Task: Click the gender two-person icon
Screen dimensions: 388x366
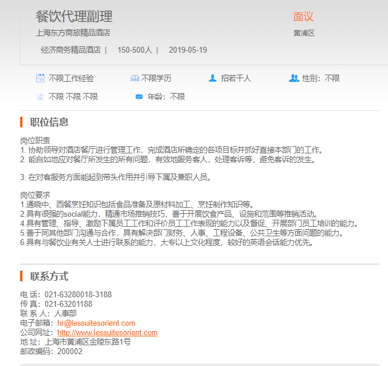Action: point(294,78)
